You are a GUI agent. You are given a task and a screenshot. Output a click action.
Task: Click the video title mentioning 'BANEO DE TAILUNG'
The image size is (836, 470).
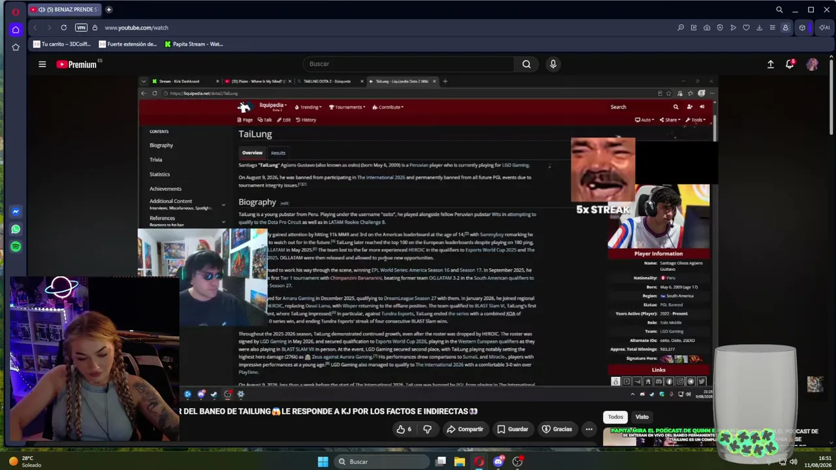click(330, 411)
